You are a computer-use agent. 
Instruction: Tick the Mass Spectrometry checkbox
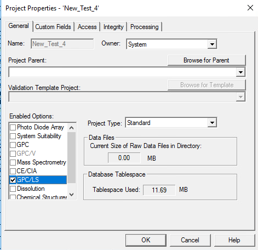coord(13,162)
